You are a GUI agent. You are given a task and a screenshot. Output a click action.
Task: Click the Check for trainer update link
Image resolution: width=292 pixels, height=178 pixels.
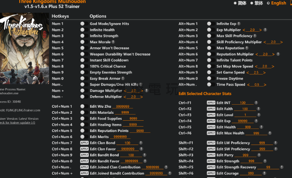tap(17, 122)
